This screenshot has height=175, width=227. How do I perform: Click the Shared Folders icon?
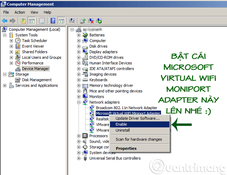point(18,52)
